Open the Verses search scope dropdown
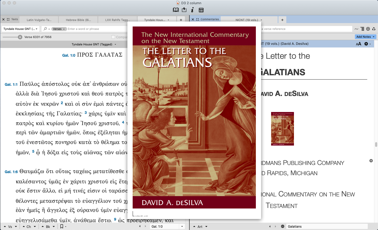This screenshot has height=230, width=378. pos(59,29)
